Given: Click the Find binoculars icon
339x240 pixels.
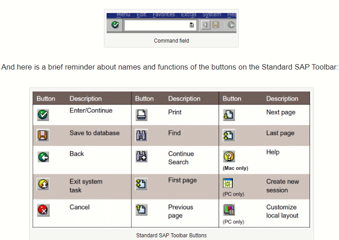Looking at the screenshot, I should [x=142, y=135].
